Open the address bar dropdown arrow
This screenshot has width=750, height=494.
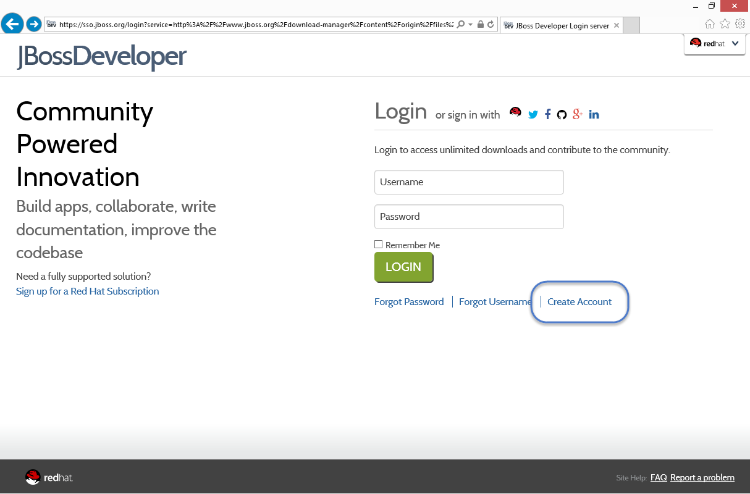point(471,25)
